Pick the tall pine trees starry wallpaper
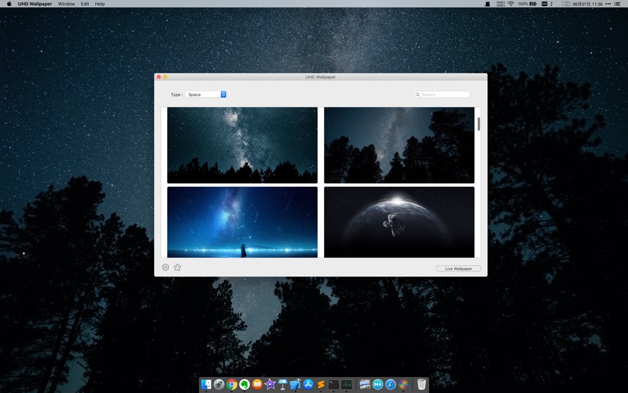The image size is (628, 393). [x=399, y=145]
